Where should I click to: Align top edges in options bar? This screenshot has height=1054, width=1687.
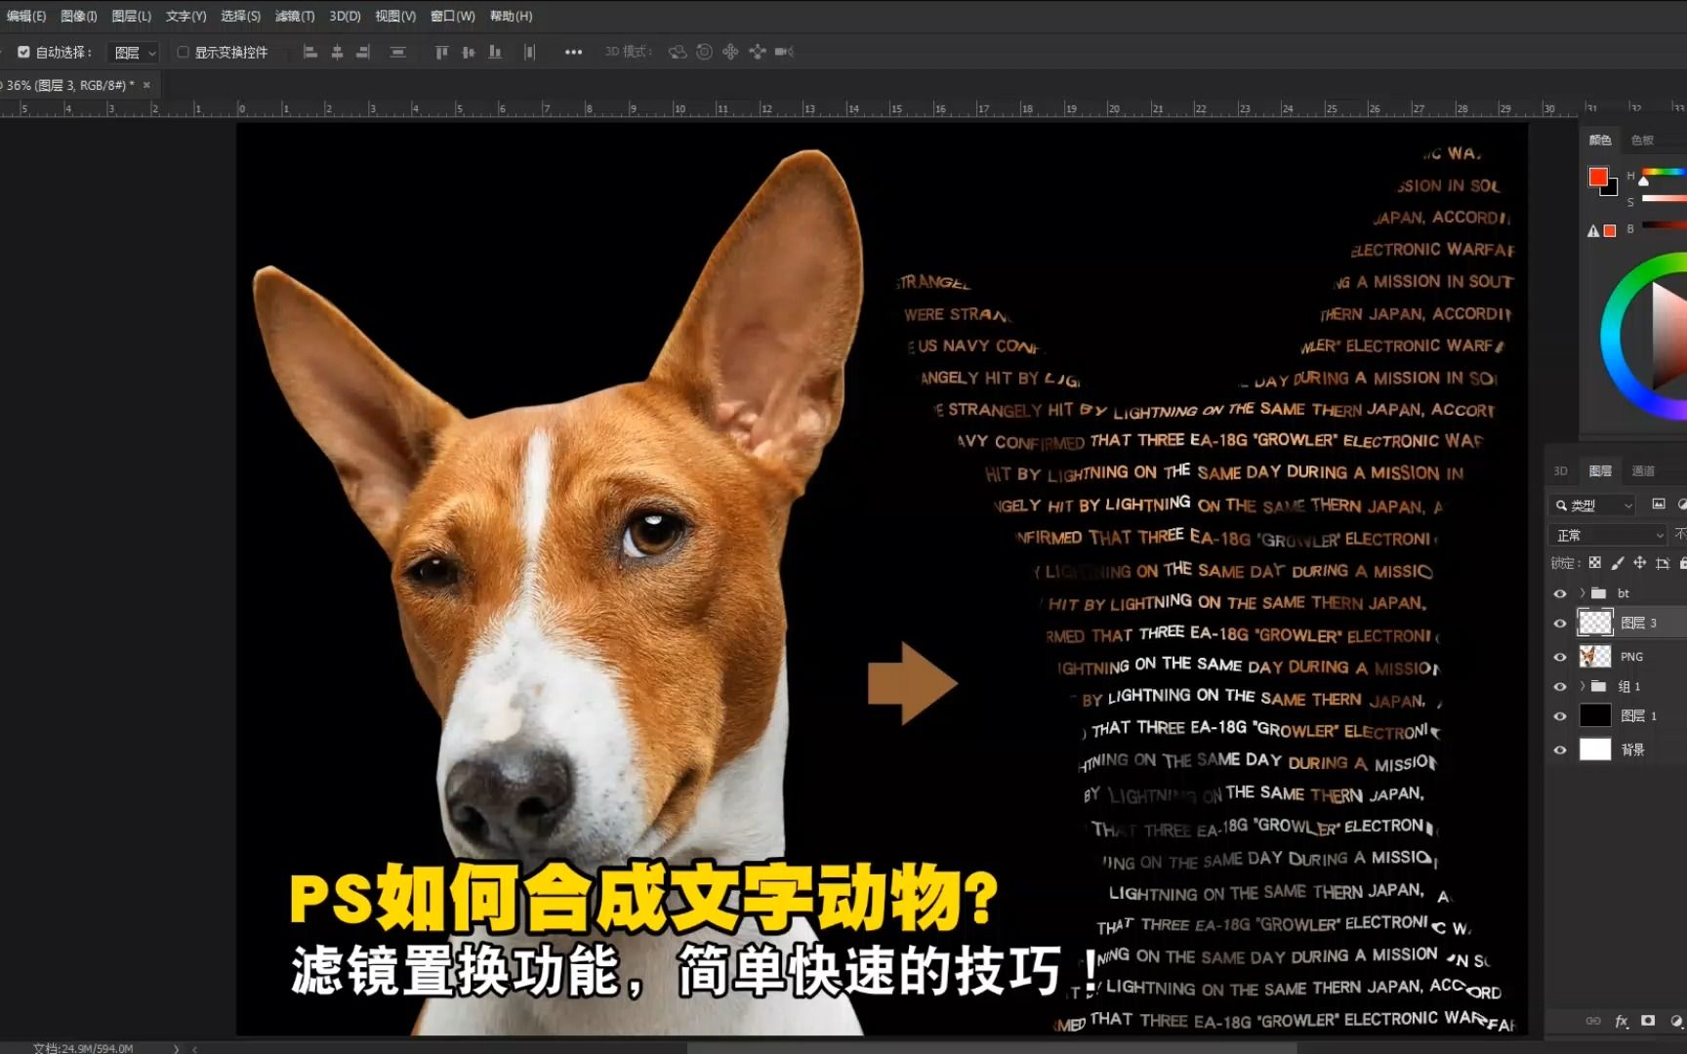click(x=441, y=52)
